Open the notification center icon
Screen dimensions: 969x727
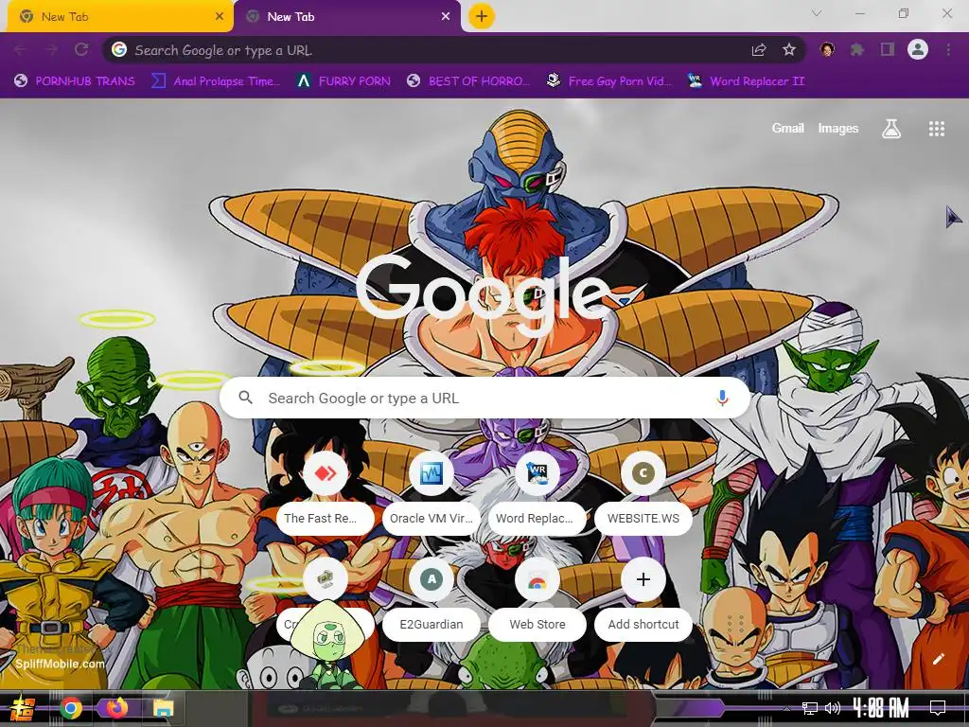pos(938,708)
